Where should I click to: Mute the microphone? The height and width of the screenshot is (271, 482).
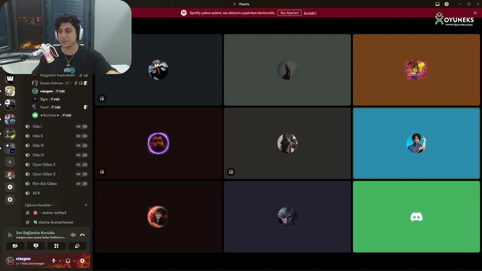point(53,261)
